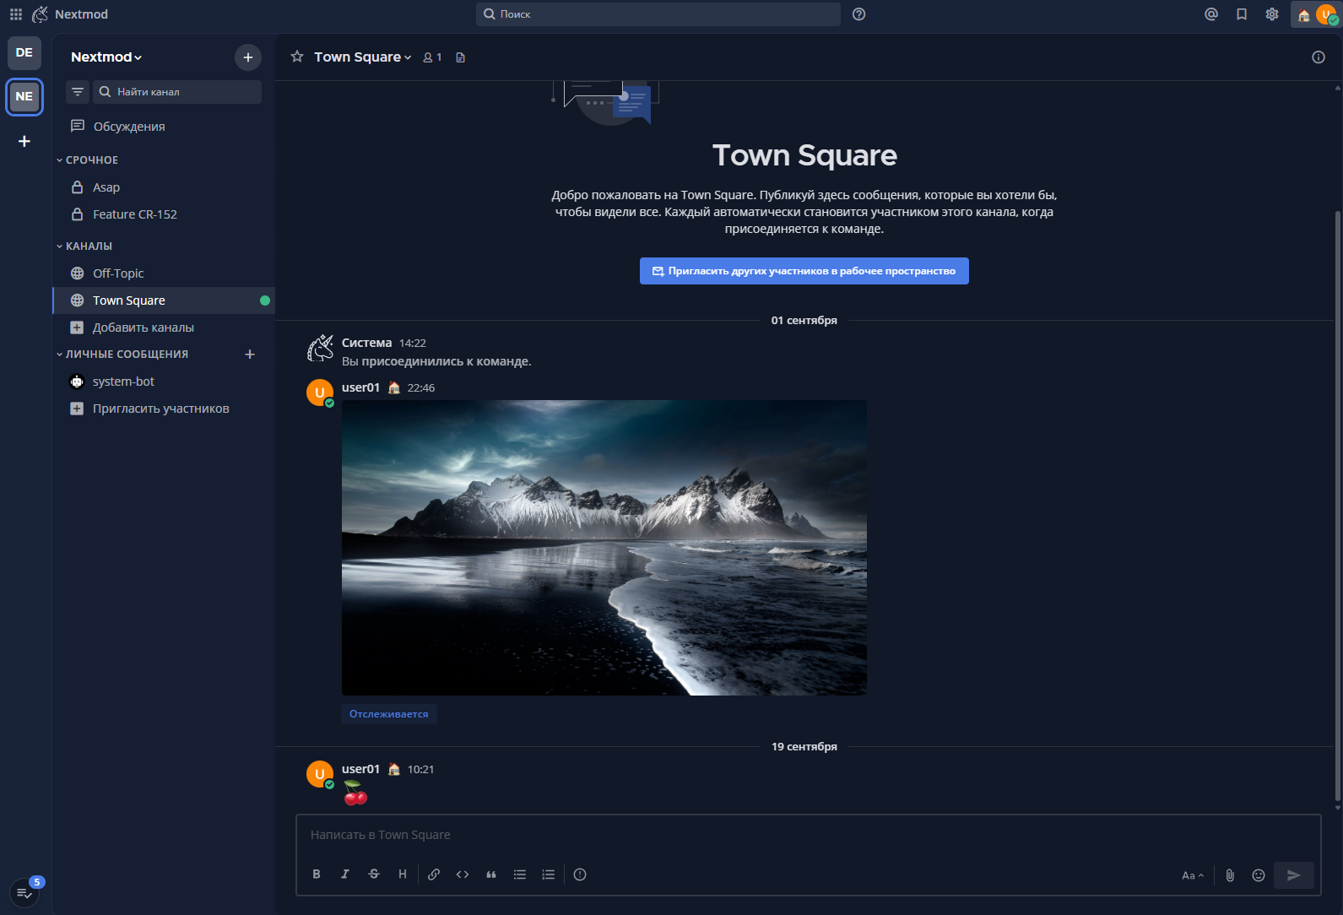Click the add channel plus button
The image size is (1343, 915).
point(248,57)
